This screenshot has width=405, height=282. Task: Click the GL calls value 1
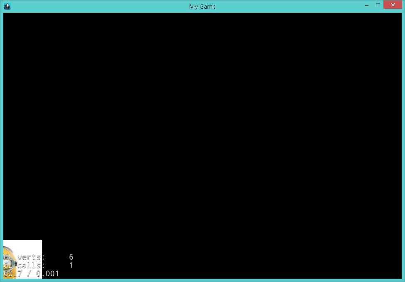(x=71, y=265)
